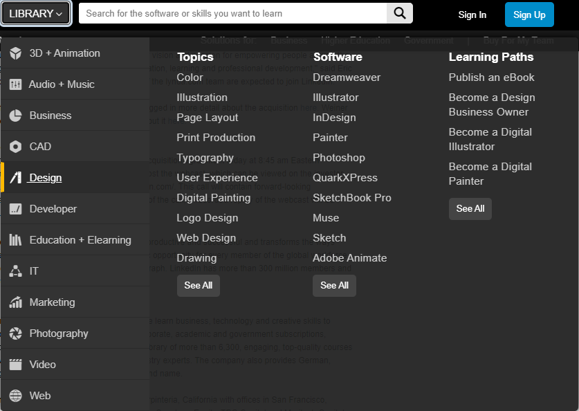Click See All under Topics
This screenshot has width=579, height=411.
click(x=199, y=286)
